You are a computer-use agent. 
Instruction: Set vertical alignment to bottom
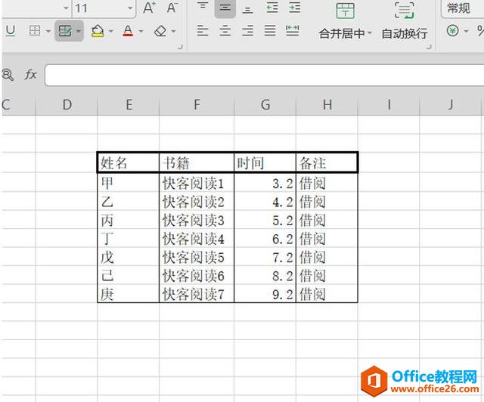pos(247,8)
